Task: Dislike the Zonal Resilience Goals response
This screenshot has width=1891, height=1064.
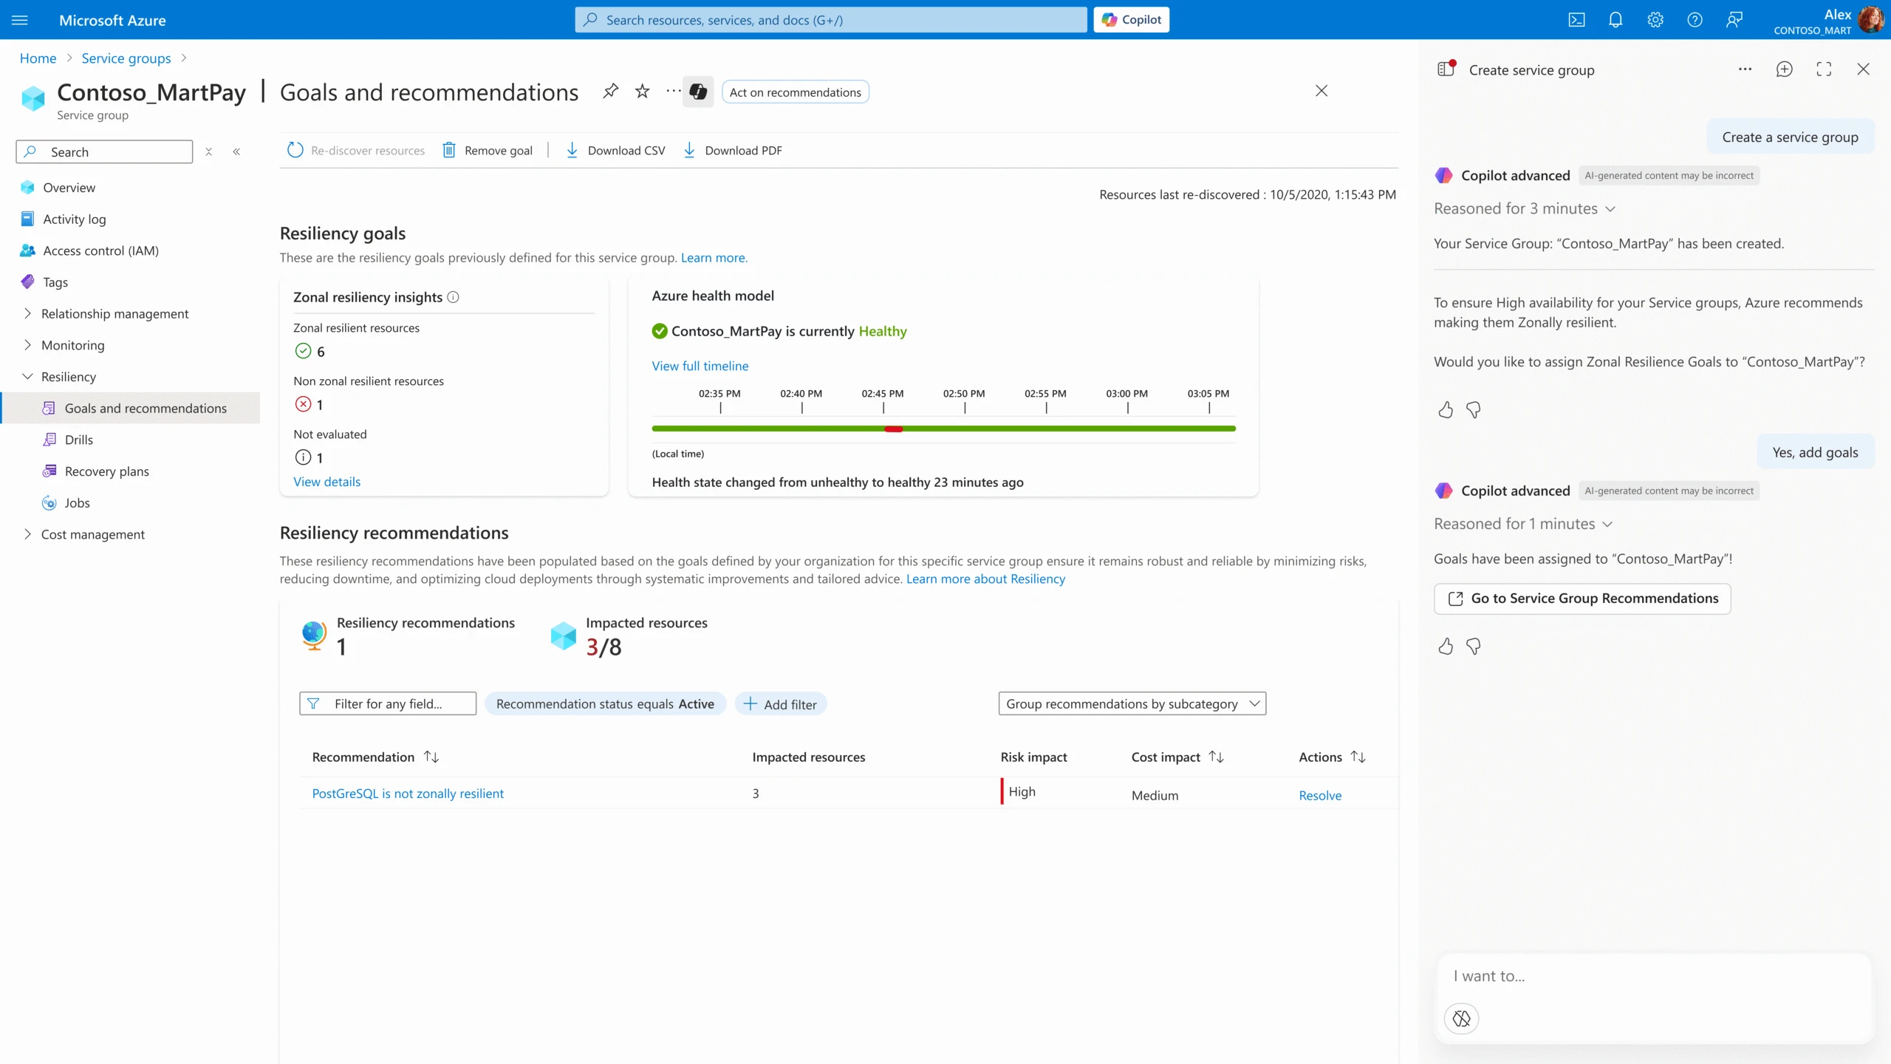Action: tap(1474, 409)
